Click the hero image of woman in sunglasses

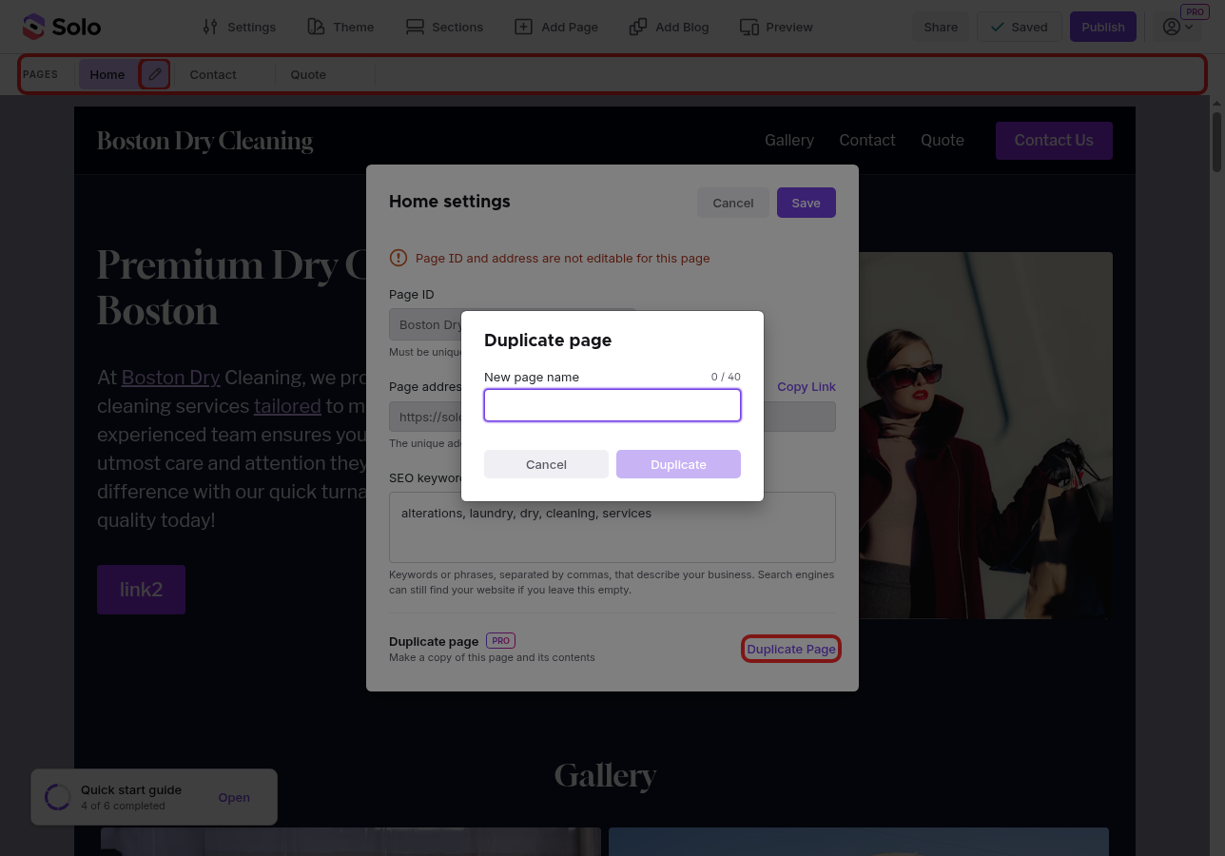point(985,436)
